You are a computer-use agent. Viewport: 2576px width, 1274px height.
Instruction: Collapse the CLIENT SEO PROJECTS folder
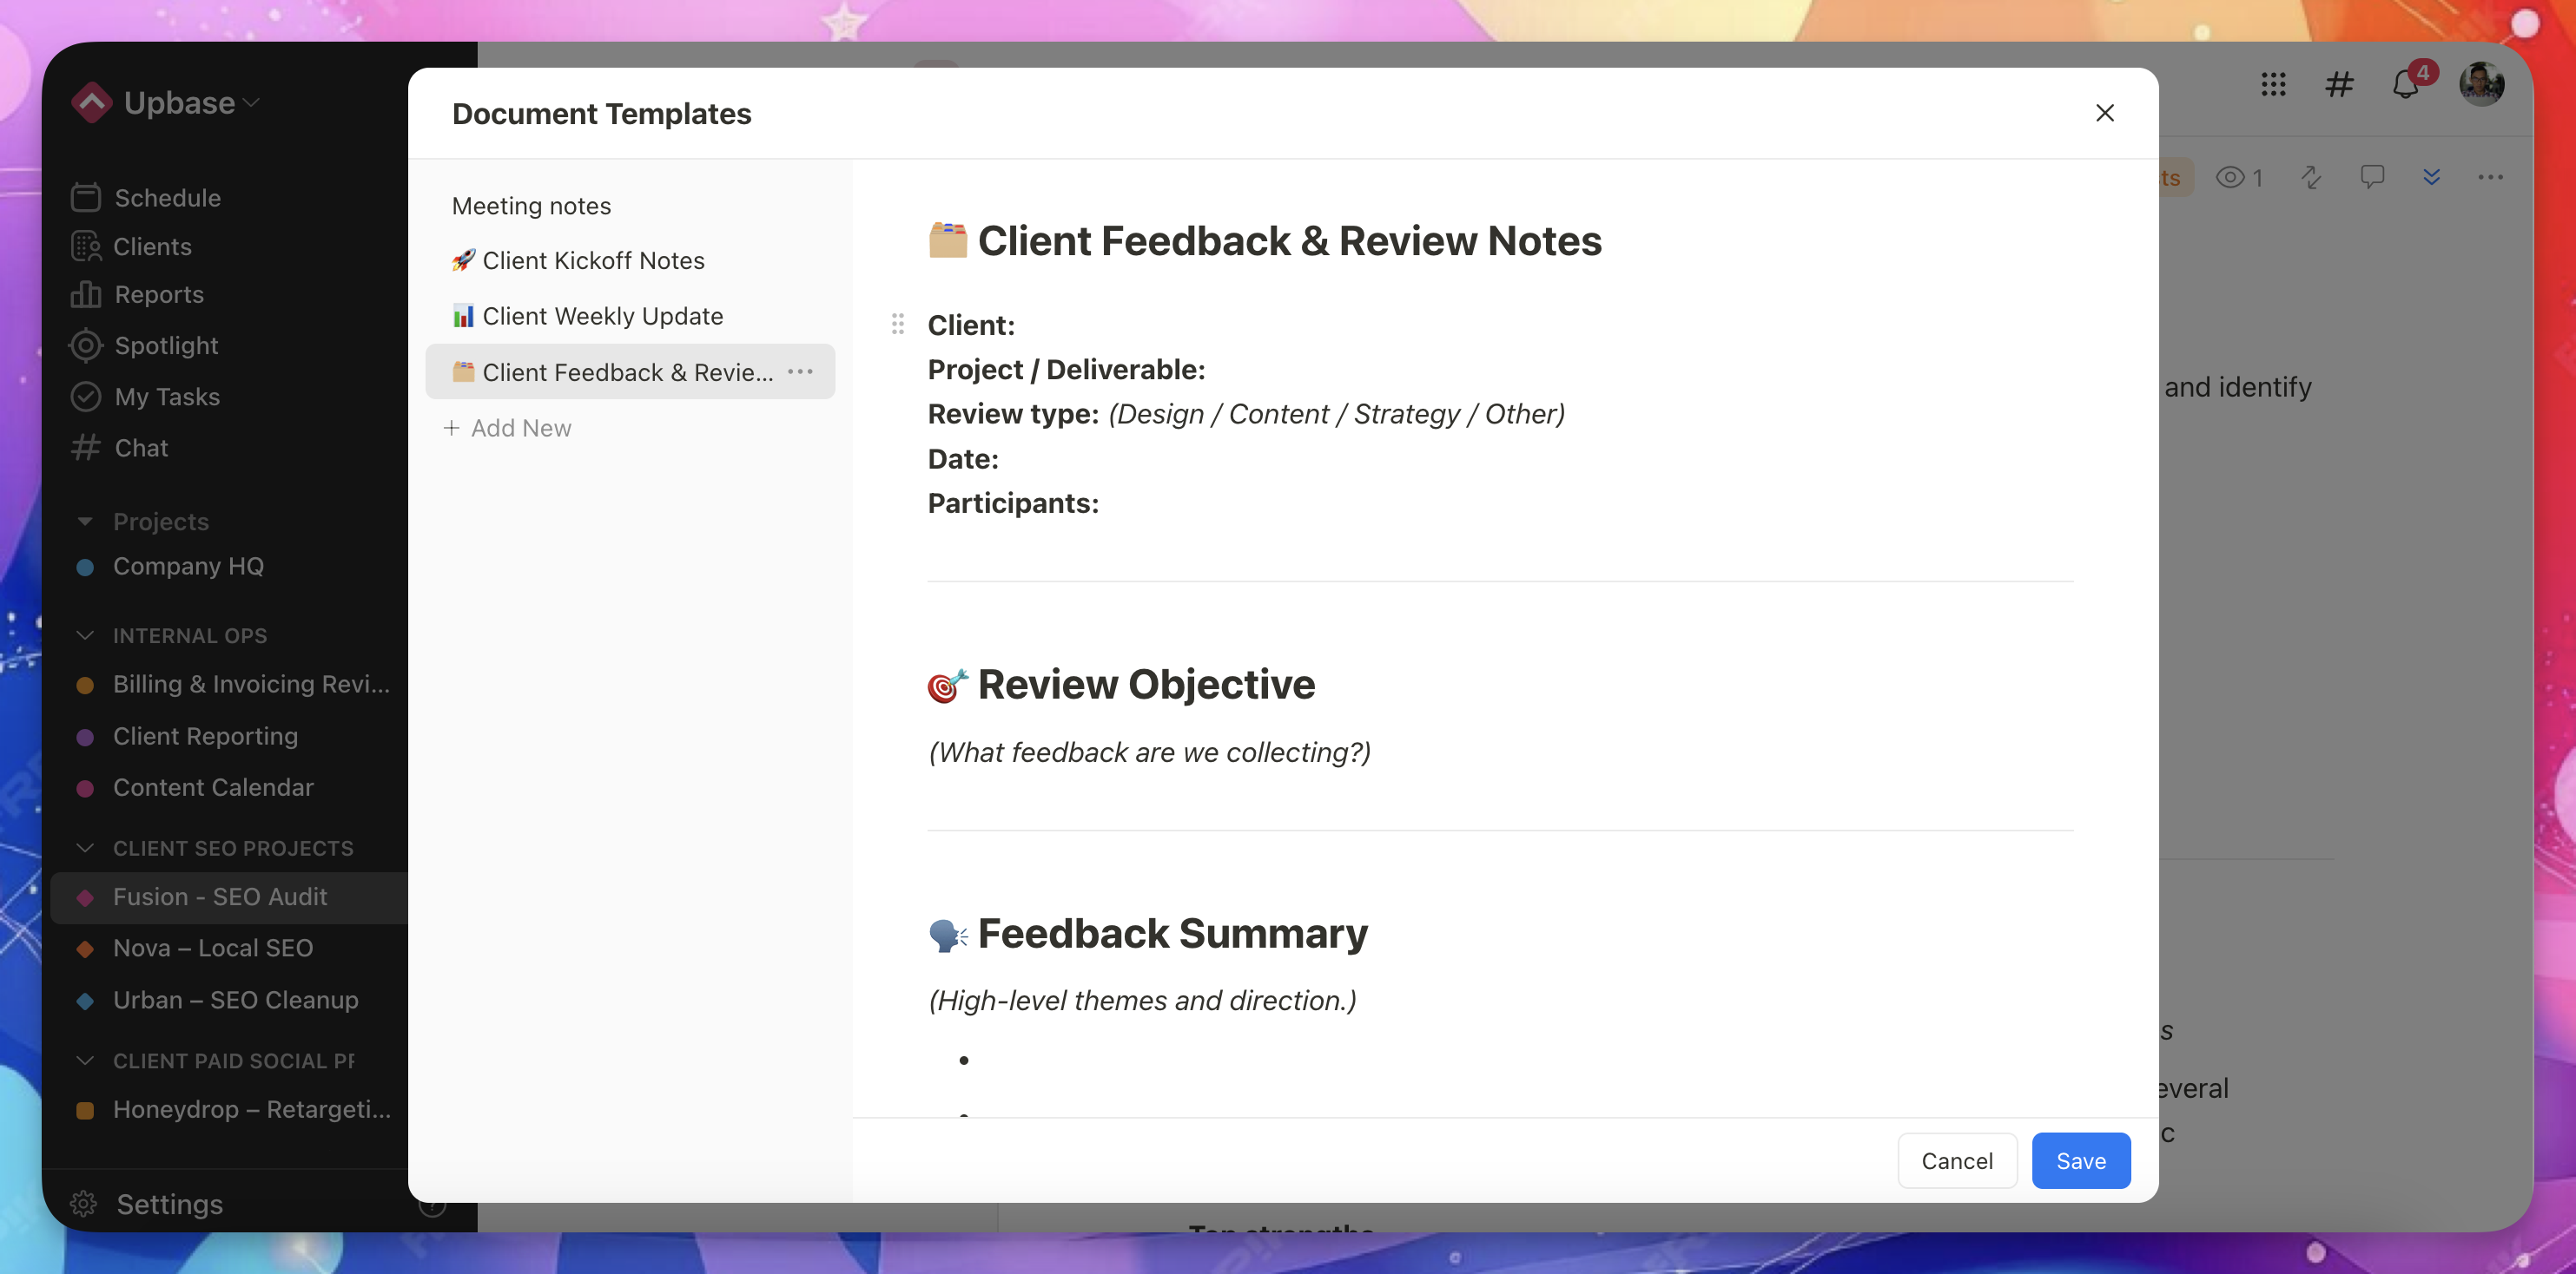click(x=85, y=849)
